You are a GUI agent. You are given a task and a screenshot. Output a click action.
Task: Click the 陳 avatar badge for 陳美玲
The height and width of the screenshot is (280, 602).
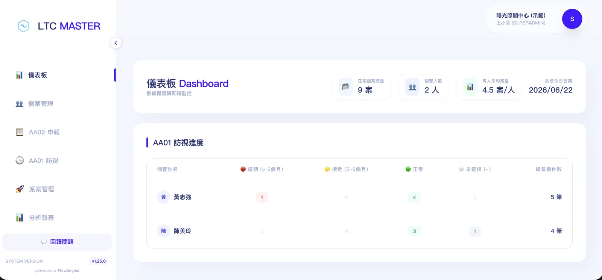click(x=163, y=231)
